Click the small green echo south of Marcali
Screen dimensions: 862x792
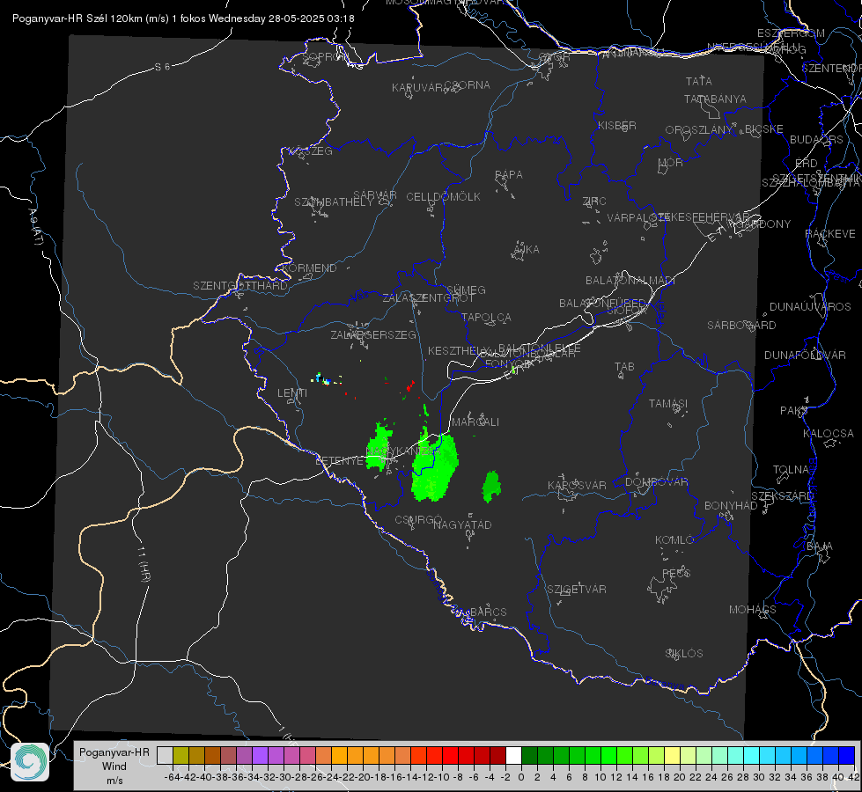491,487
